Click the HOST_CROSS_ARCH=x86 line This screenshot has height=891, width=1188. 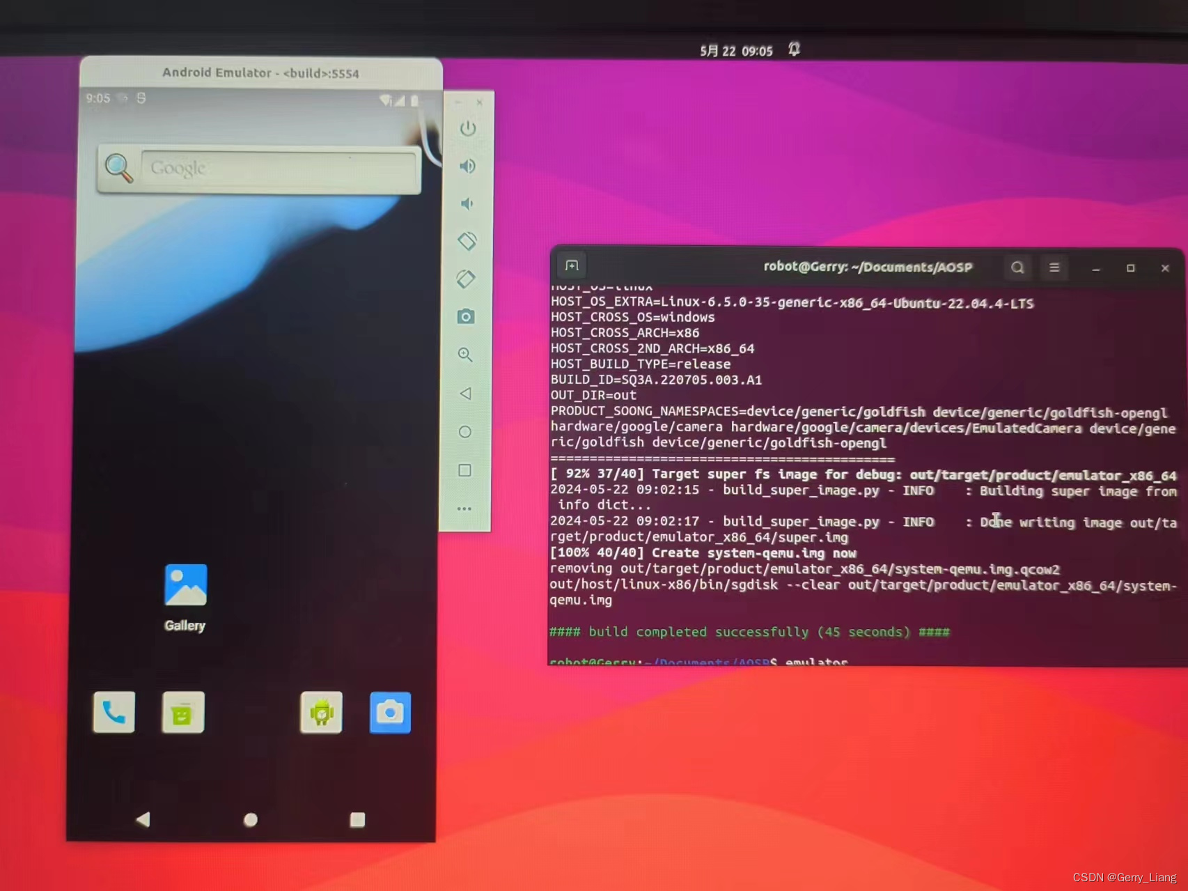click(625, 332)
